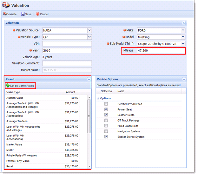Click the Year field showing 2010

[x=67, y=50]
